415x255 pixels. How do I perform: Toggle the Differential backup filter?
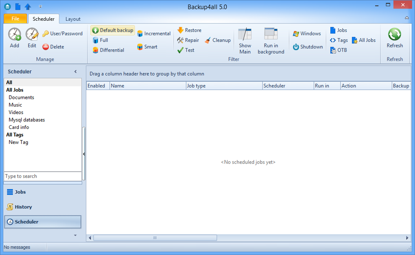pyautogui.click(x=108, y=50)
